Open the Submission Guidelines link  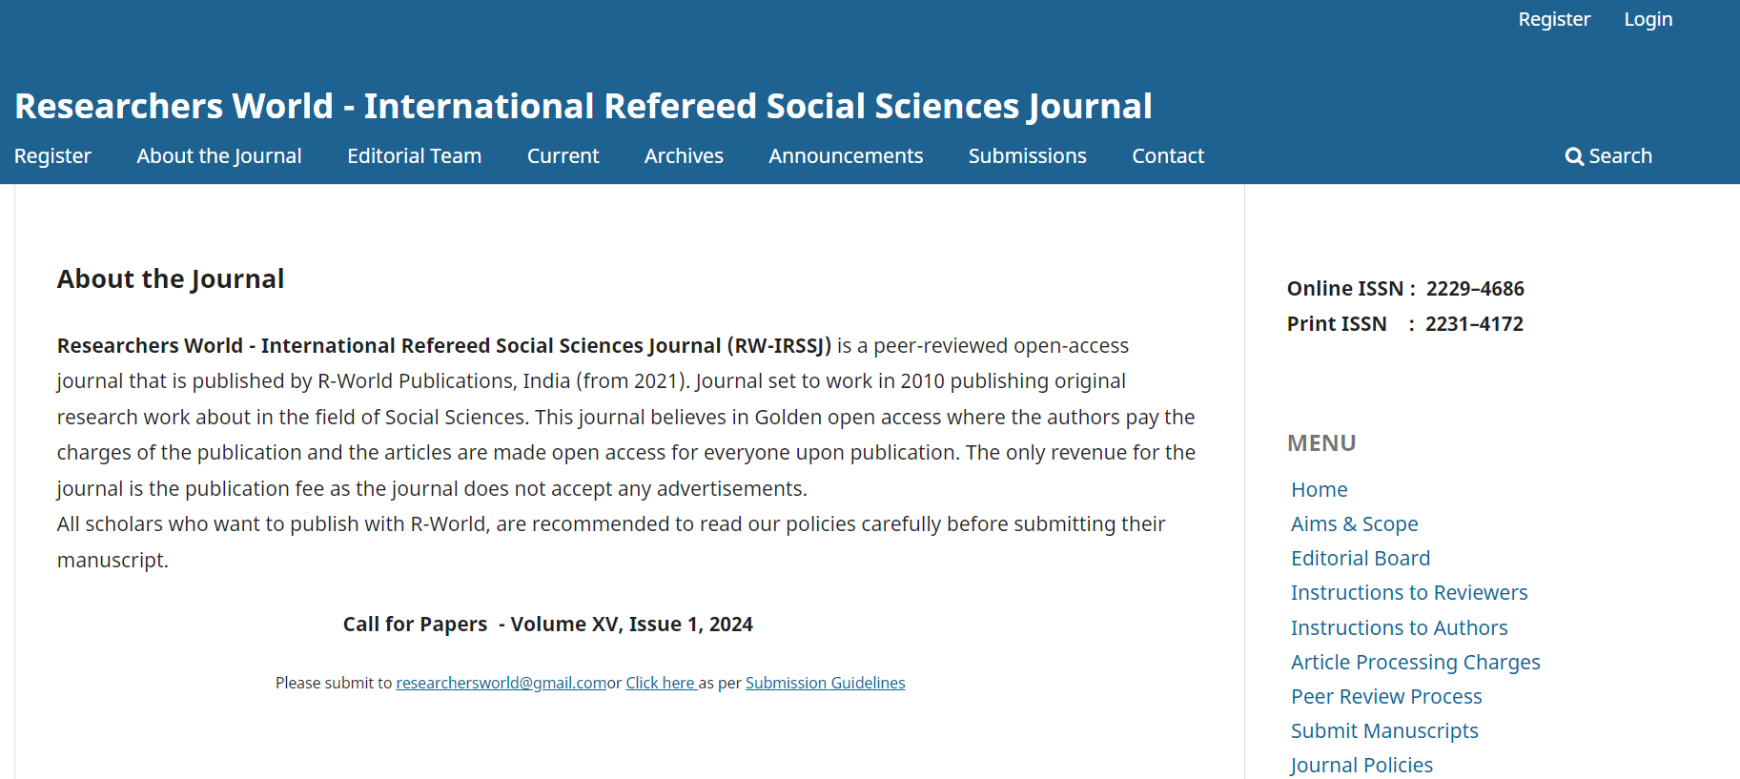[x=825, y=683]
